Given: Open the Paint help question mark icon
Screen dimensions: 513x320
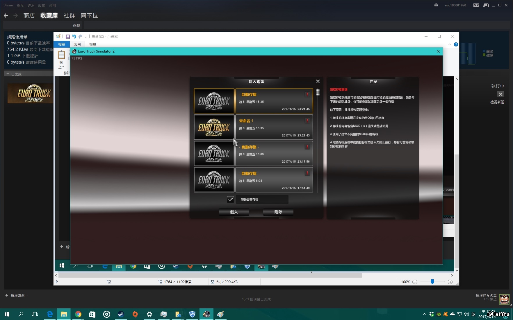Looking at the screenshot, I should tap(456, 44).
